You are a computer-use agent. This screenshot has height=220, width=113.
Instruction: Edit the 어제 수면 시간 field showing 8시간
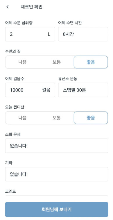pos(83,34)
